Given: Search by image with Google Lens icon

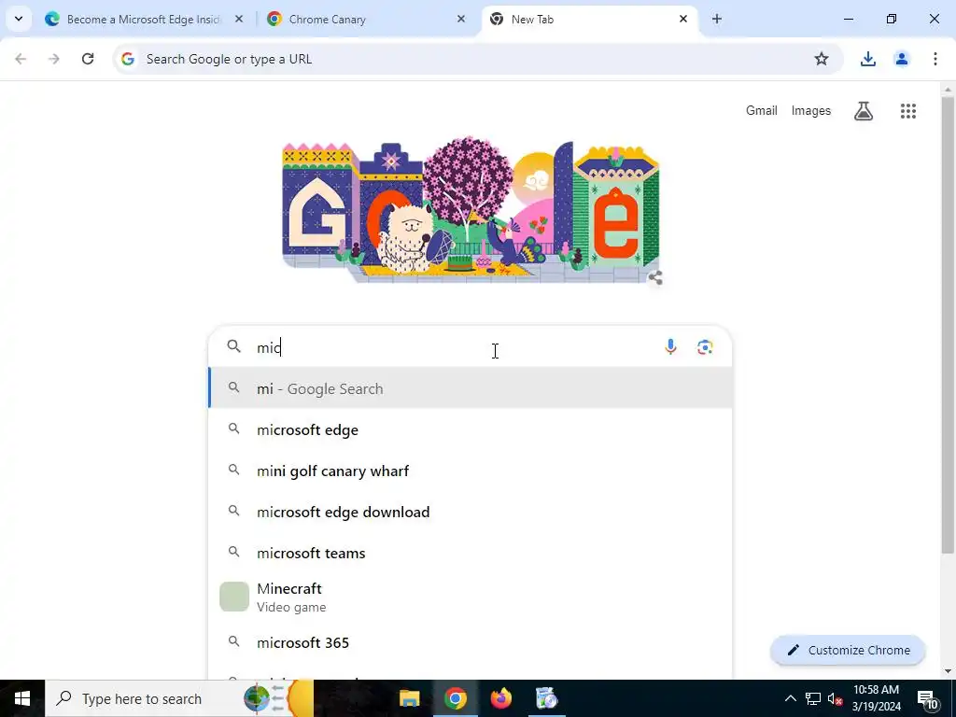Looking at the screenshot, I should point(705,347).
